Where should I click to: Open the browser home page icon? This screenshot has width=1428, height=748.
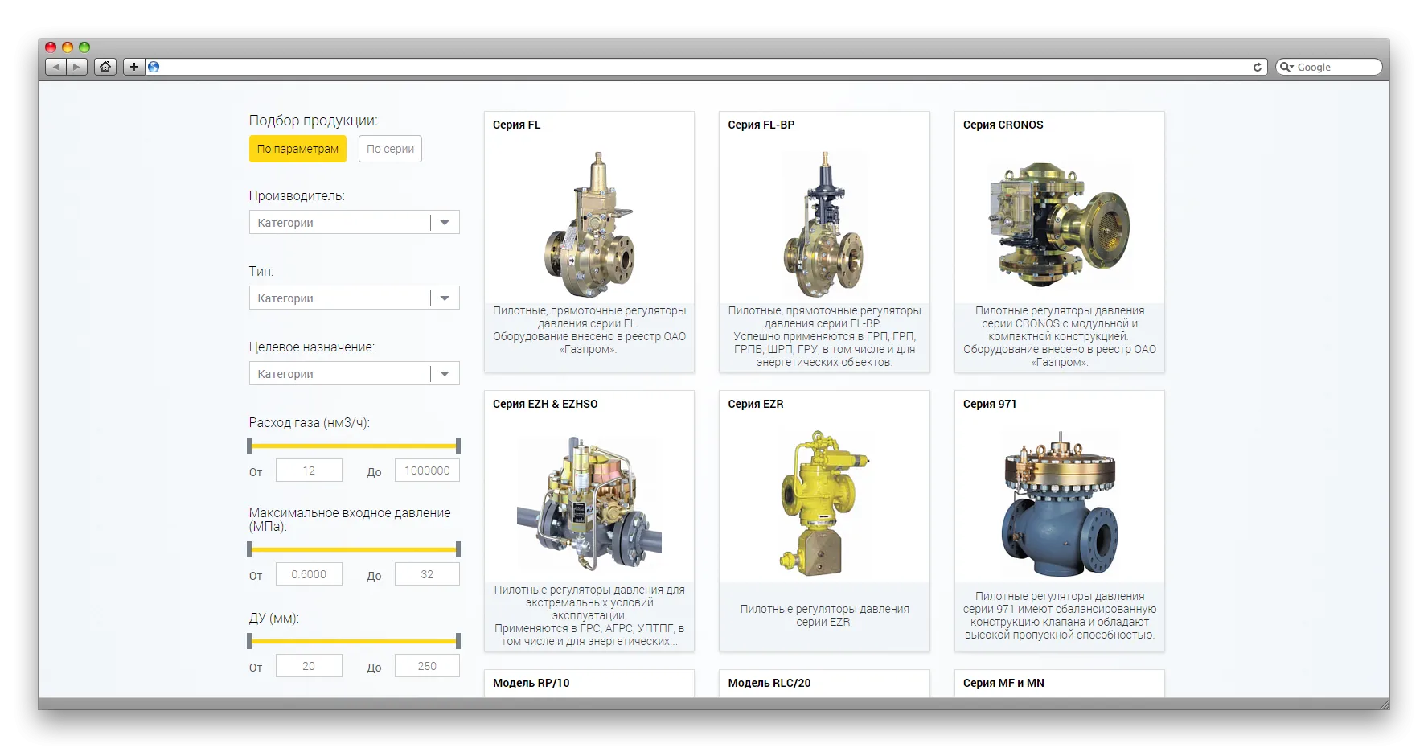[105, 67]
